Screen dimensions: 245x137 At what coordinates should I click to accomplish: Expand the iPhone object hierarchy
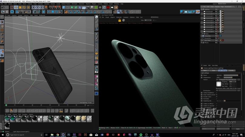click(x=201, y=43)
